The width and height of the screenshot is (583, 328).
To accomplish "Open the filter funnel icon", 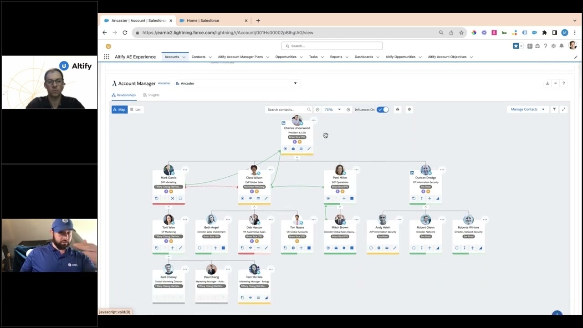I will click(554, 109).
